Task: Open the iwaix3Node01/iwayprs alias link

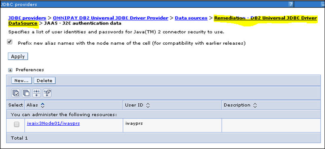Action: (53, 123)
